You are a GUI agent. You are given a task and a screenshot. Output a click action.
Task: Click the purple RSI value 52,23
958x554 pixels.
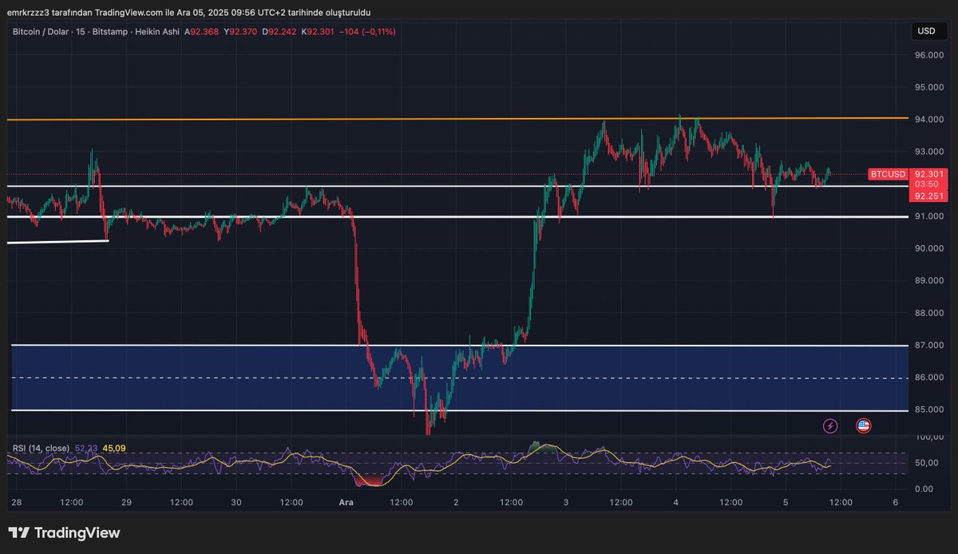point(85,448)
